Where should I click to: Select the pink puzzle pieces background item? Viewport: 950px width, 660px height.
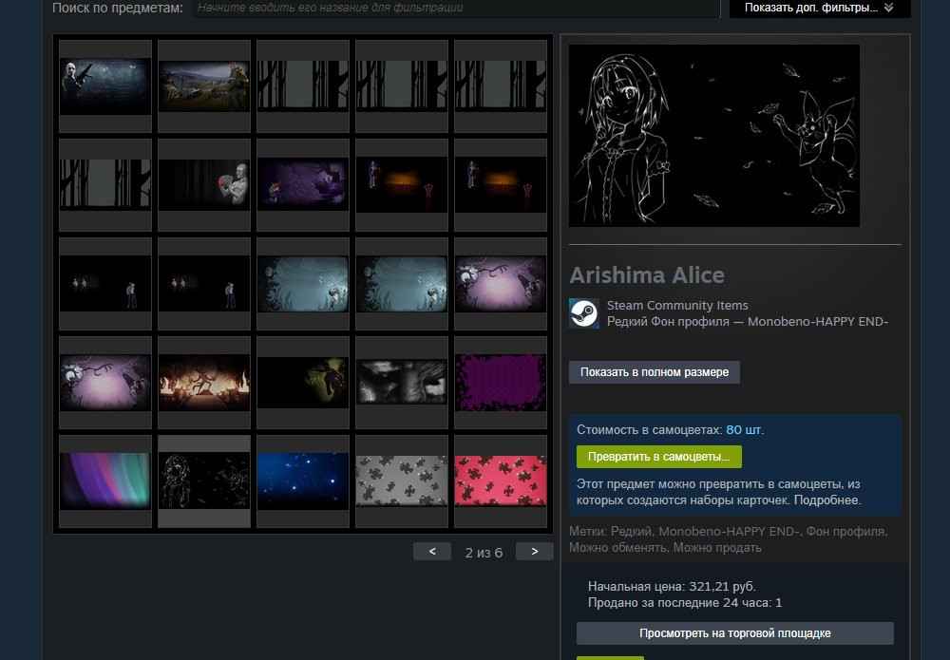501,481
